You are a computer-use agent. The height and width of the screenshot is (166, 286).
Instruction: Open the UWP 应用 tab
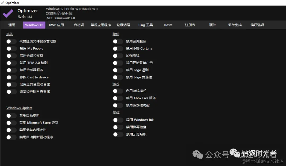tap(56, 25)
